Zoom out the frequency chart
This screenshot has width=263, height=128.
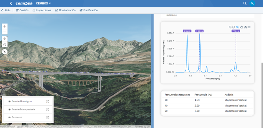(234, 27)
